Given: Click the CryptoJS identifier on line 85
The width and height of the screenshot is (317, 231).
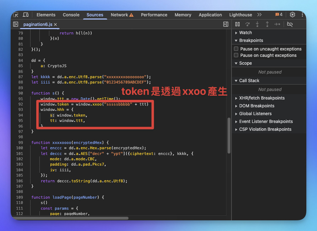Looking at the screenshot, I should (57, 66).
